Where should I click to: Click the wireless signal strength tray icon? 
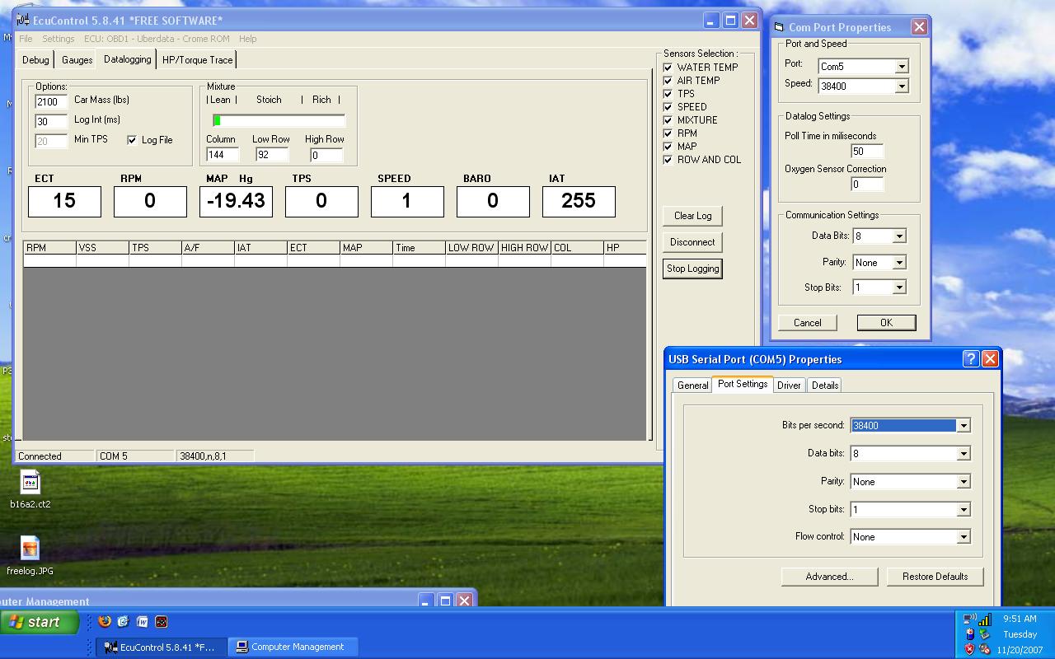click(985, 619)
